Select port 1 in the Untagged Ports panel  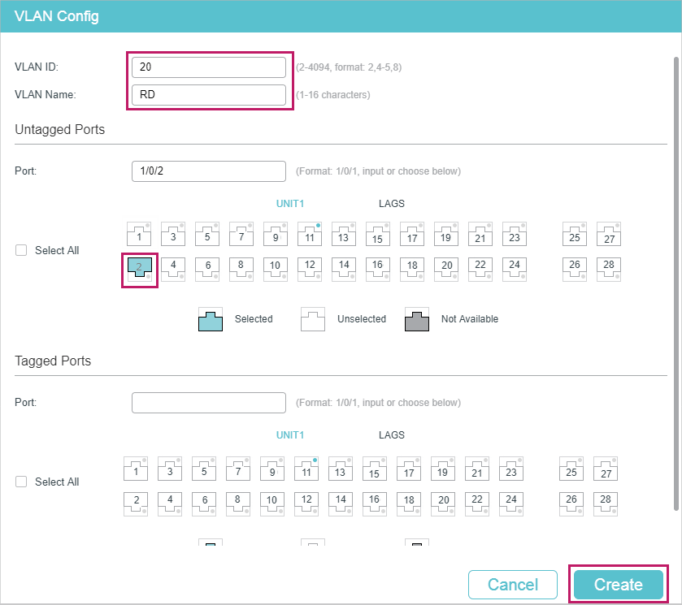pyautogui.click(x=139, y=235)
